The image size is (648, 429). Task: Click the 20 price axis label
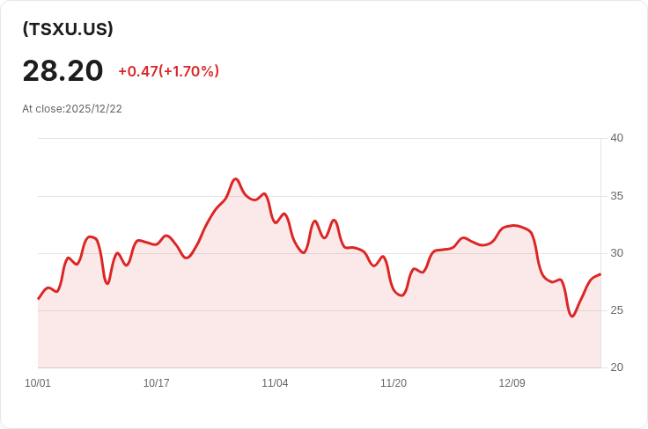(617, 367)
